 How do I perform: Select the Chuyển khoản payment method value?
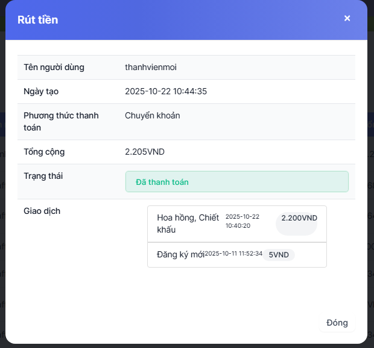[152, 115]
